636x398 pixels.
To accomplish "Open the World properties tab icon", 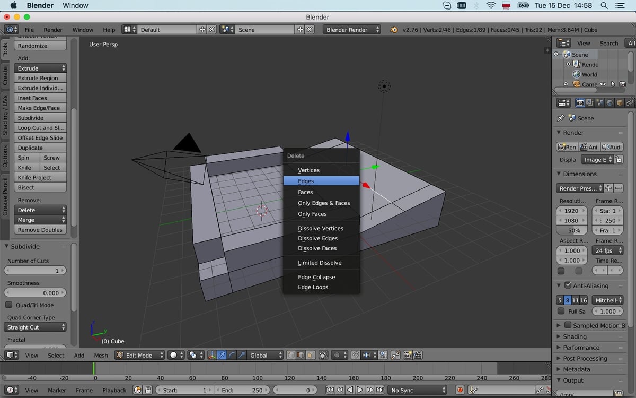I will pos(609,103).
